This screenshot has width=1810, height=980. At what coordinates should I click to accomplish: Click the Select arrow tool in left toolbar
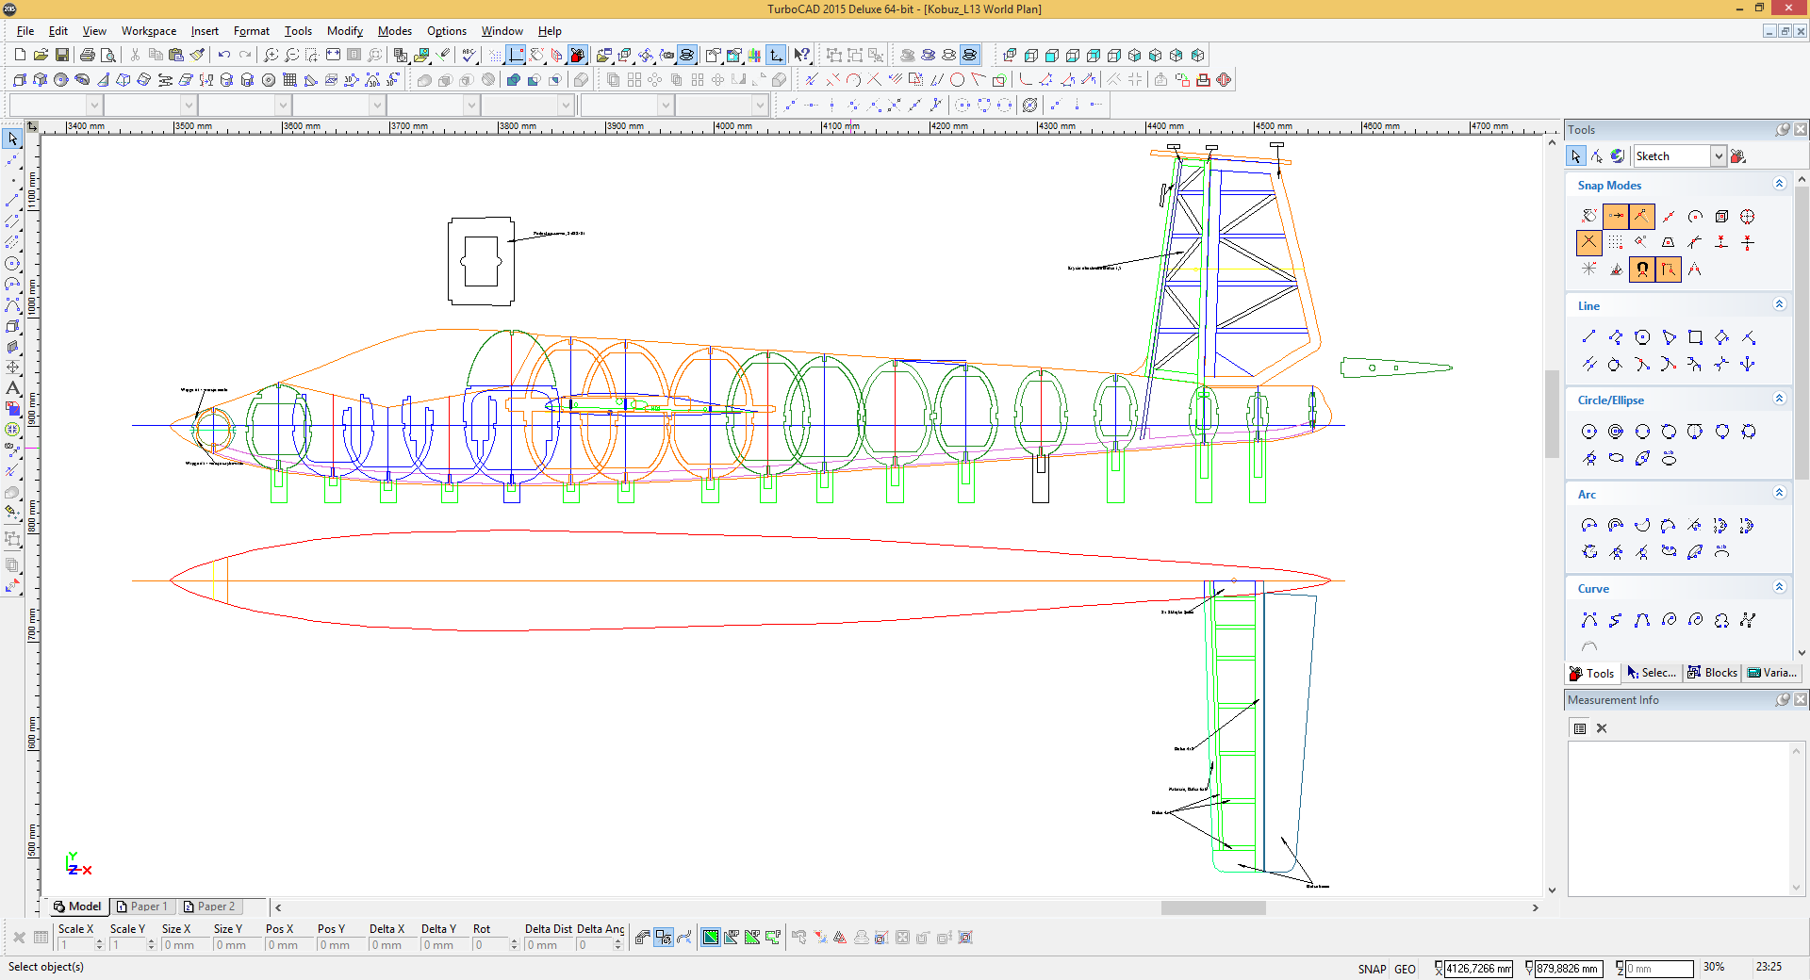(12, 139)
